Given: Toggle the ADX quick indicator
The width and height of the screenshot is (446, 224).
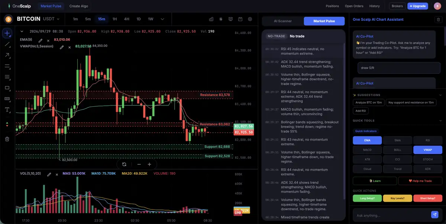Looking at the screenshot, I should pos(427,169).
